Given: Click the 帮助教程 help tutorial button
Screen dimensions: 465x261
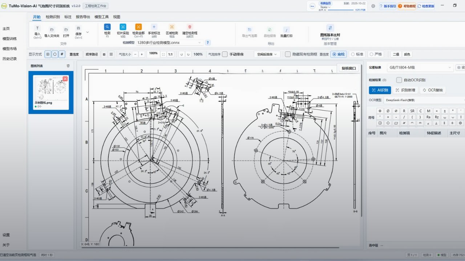Looking at the screenshot, I should (407, 6).
